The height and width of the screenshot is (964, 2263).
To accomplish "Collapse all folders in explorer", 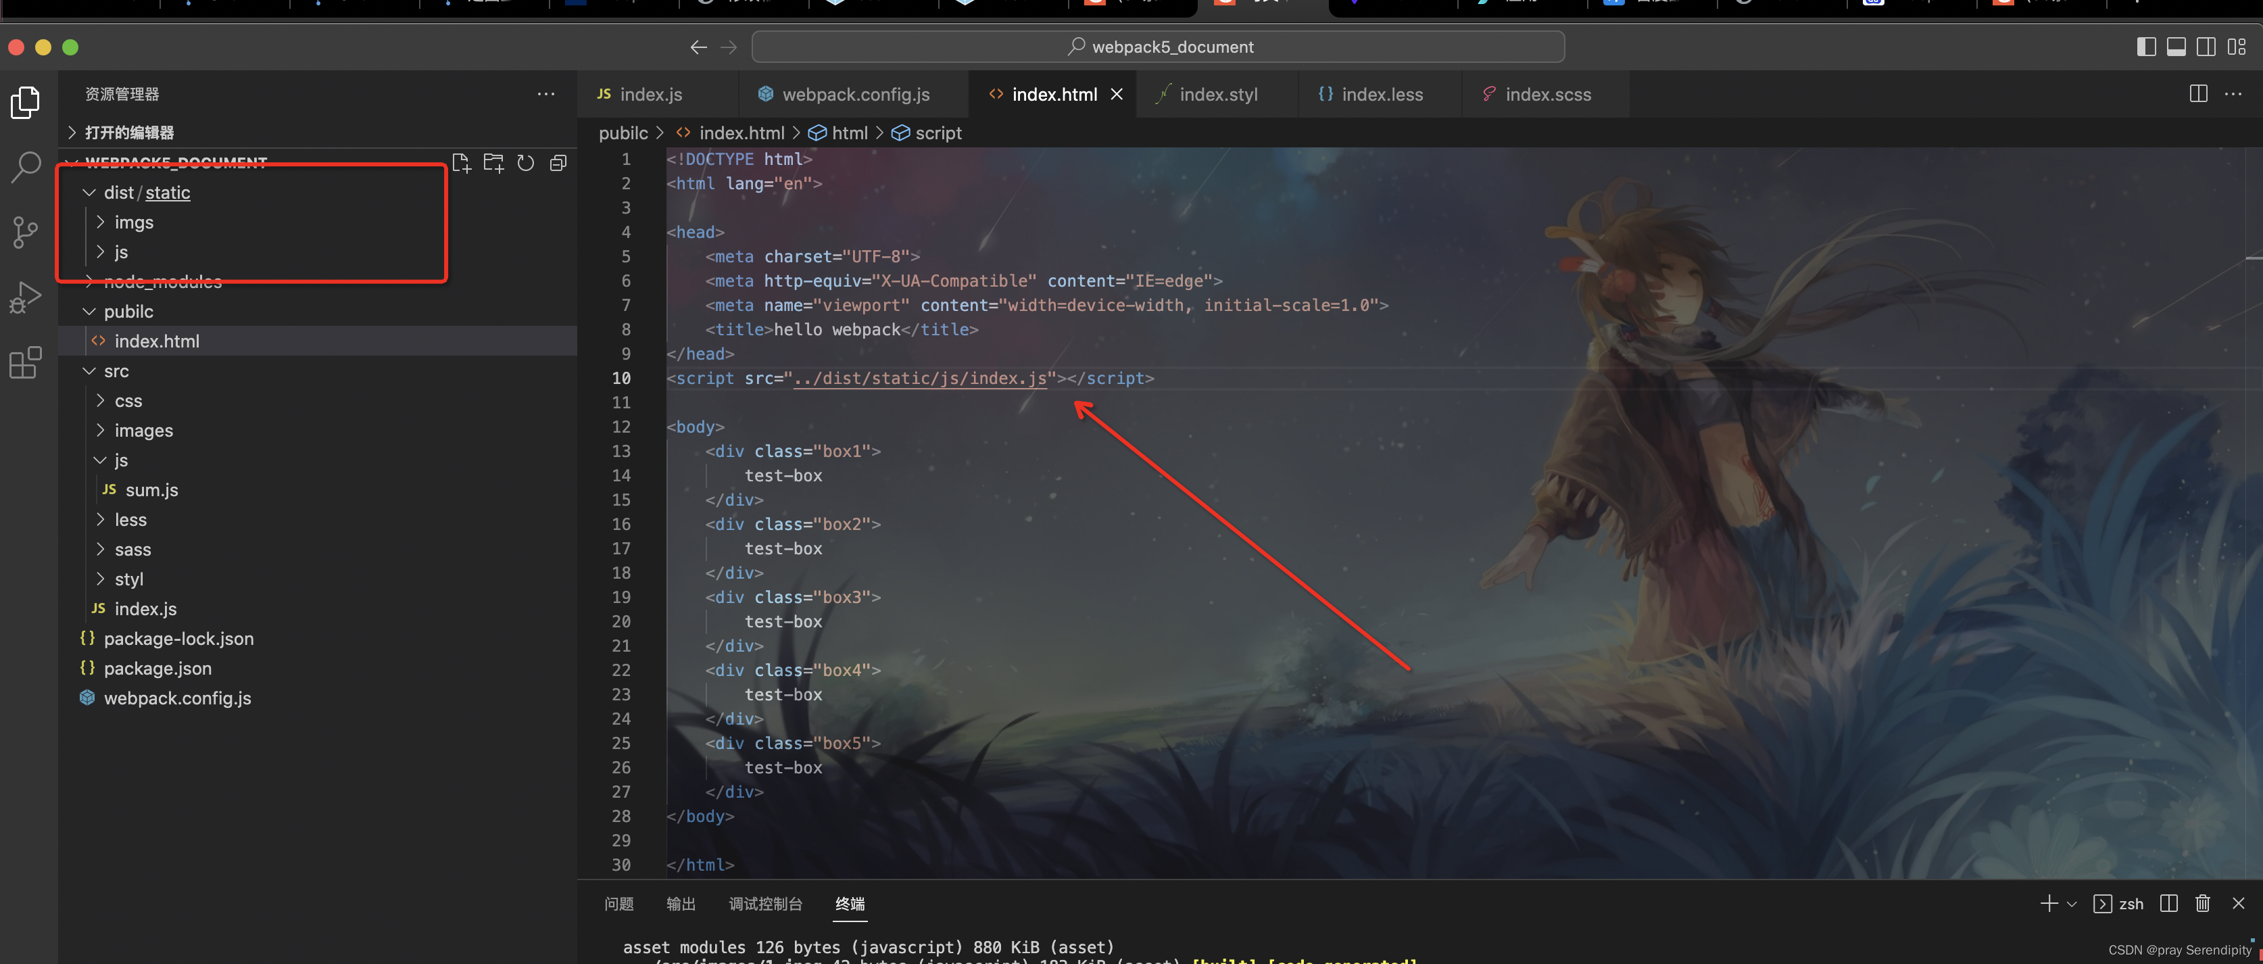I will point(558,164).
